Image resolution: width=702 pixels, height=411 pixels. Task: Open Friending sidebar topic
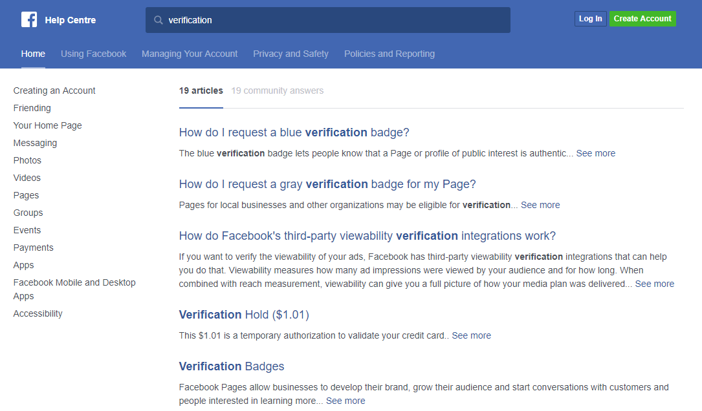point(32,108)
